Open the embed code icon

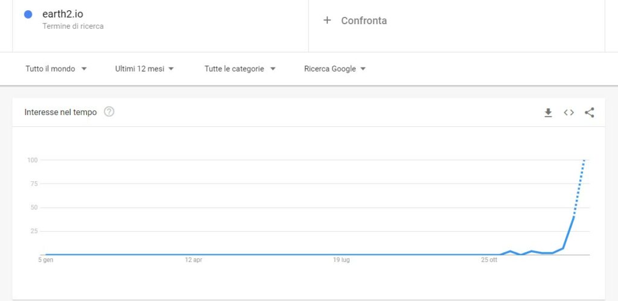coord(569,113)
